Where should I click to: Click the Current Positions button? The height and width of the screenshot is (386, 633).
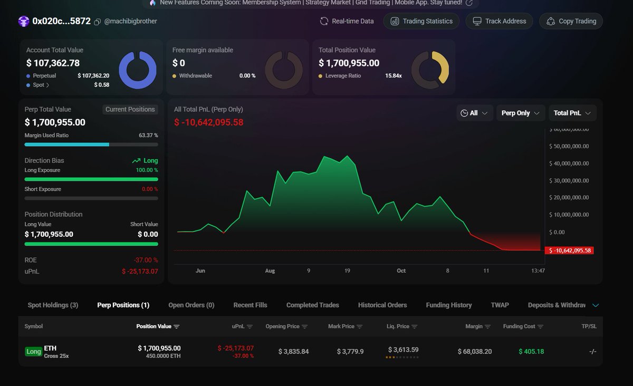[130, 109]
